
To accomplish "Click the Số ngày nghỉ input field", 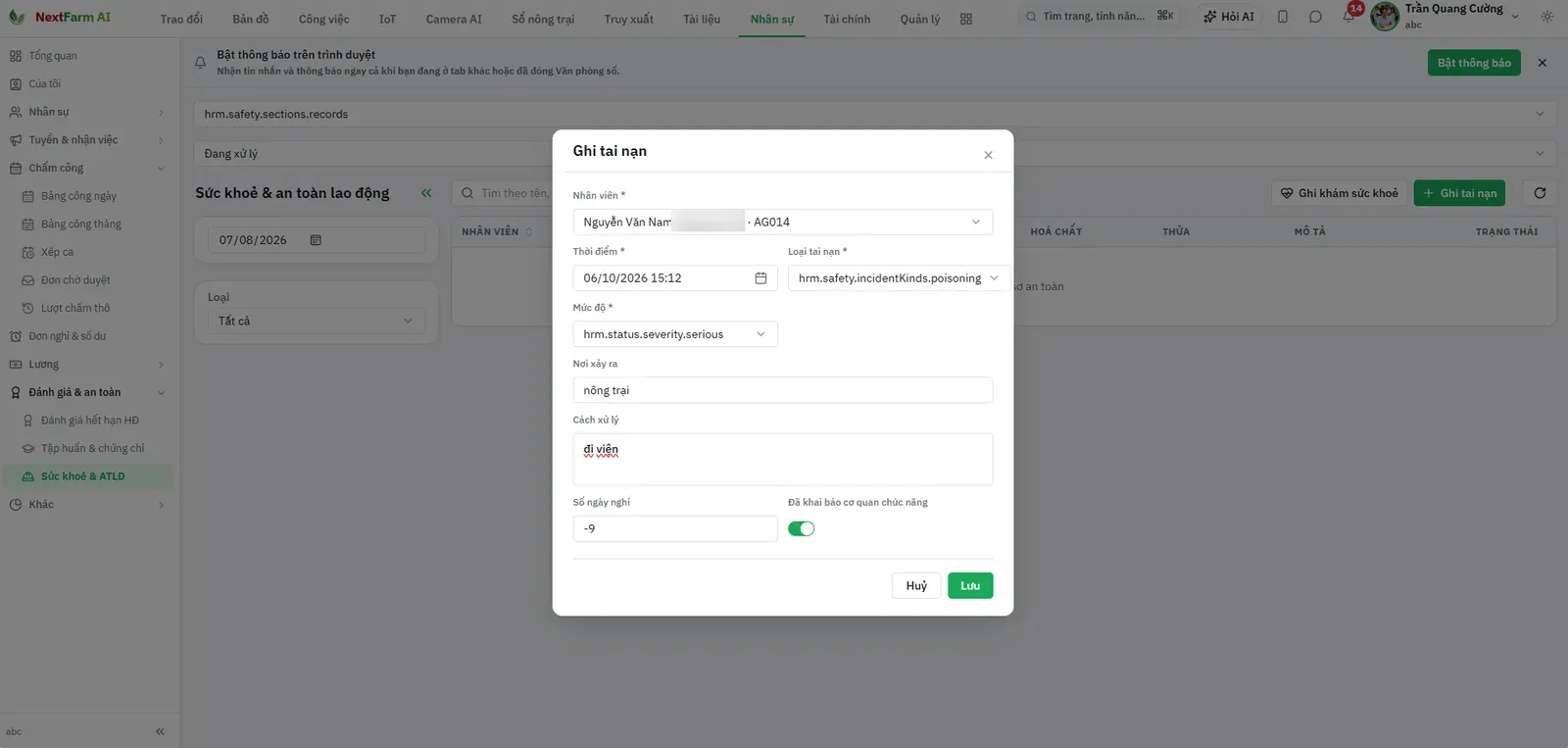I will [675, 528].
